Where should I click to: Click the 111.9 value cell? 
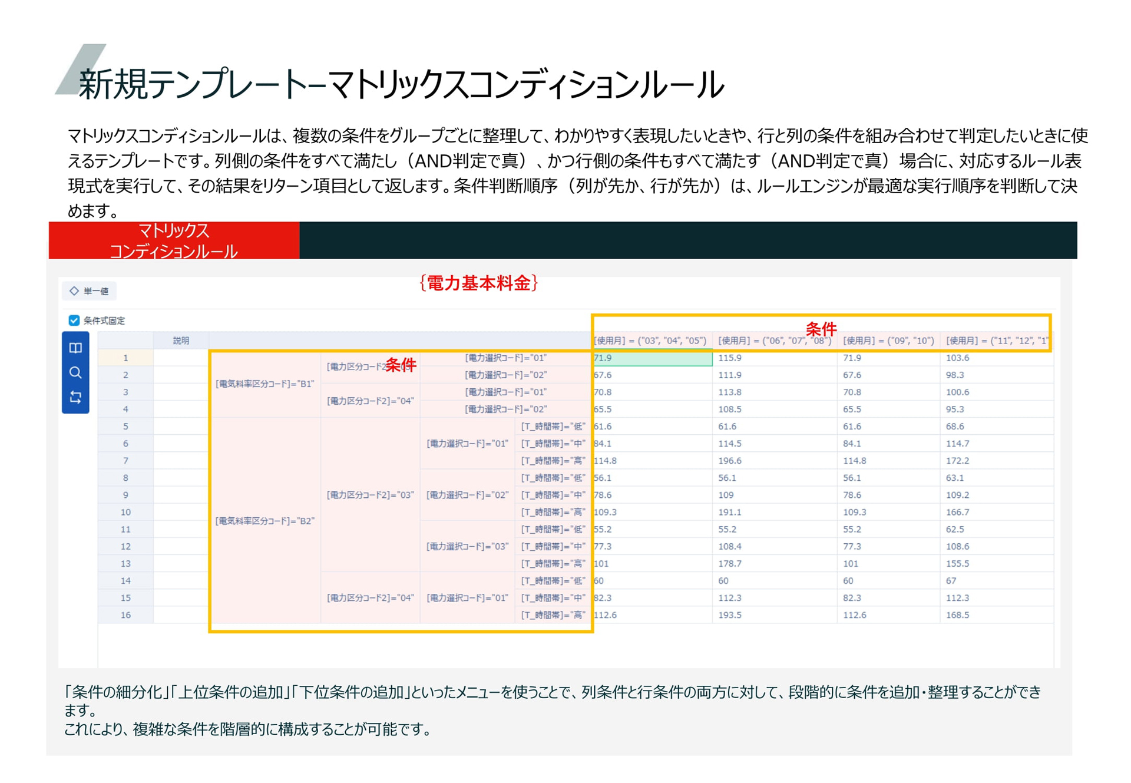point(775,375)
